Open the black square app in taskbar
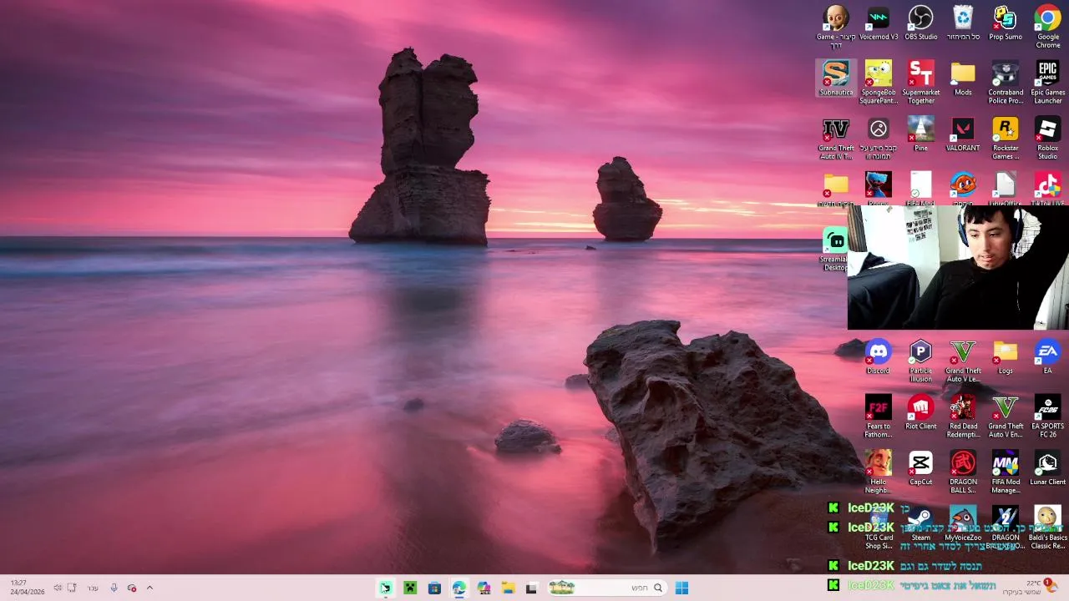 pyautogui.click(x=531, y=588)
